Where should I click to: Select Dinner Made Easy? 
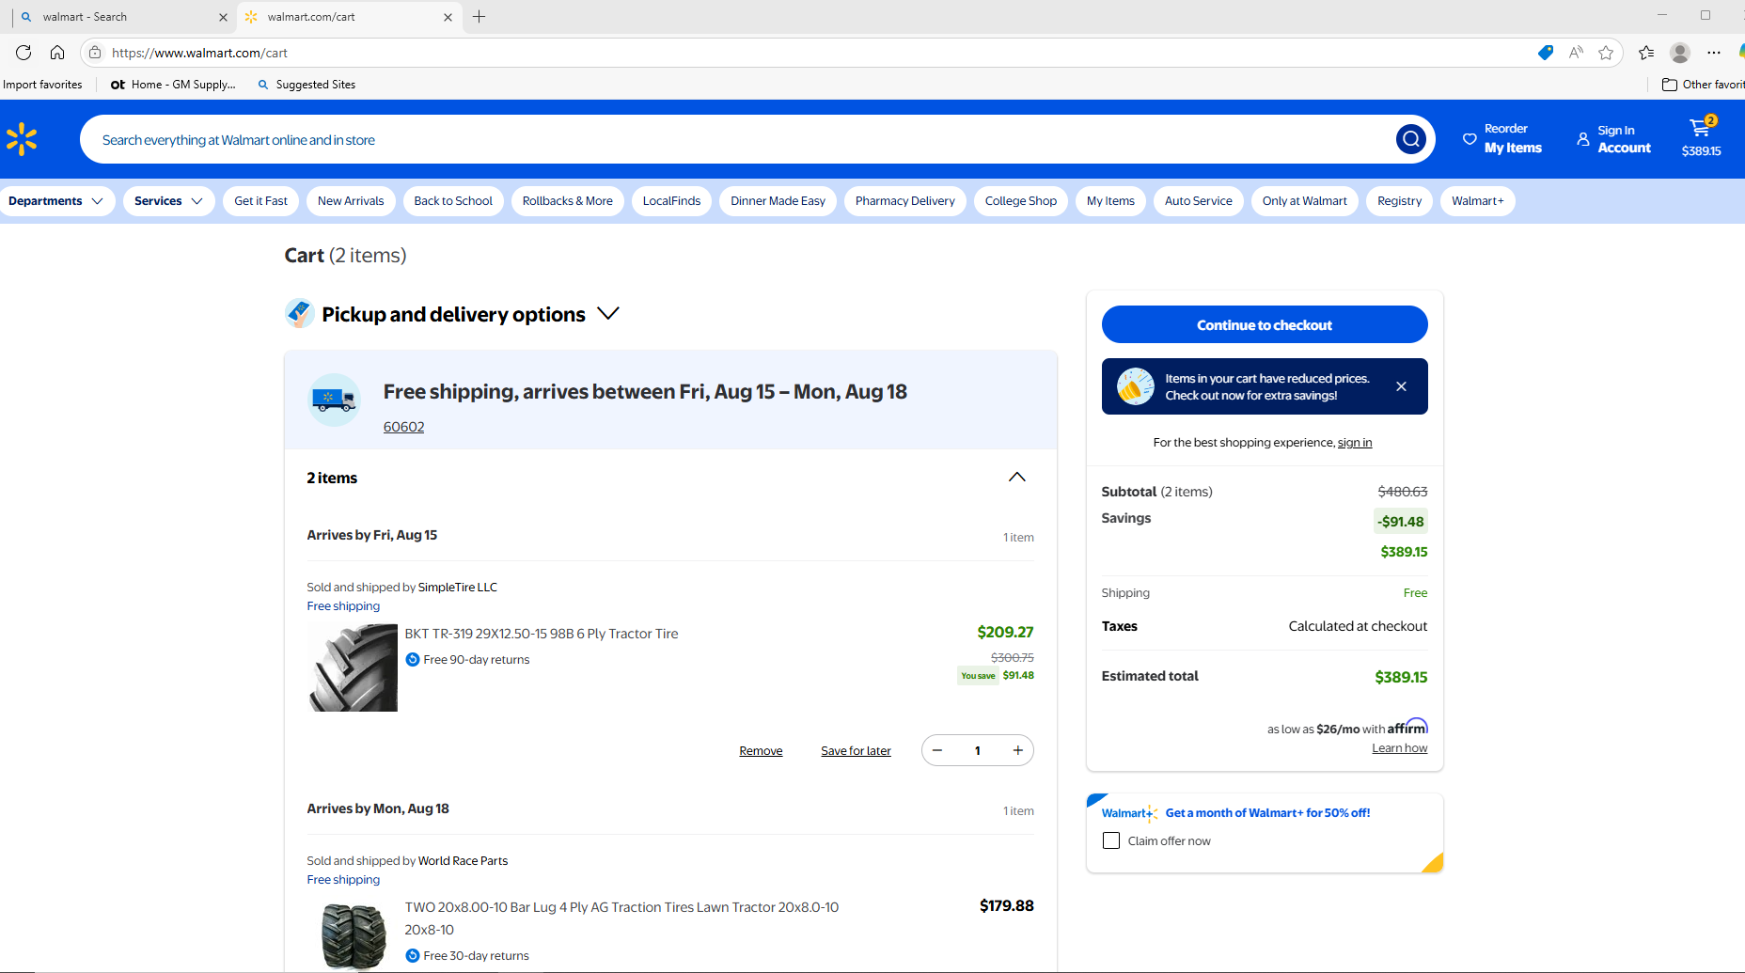(778, 201)
